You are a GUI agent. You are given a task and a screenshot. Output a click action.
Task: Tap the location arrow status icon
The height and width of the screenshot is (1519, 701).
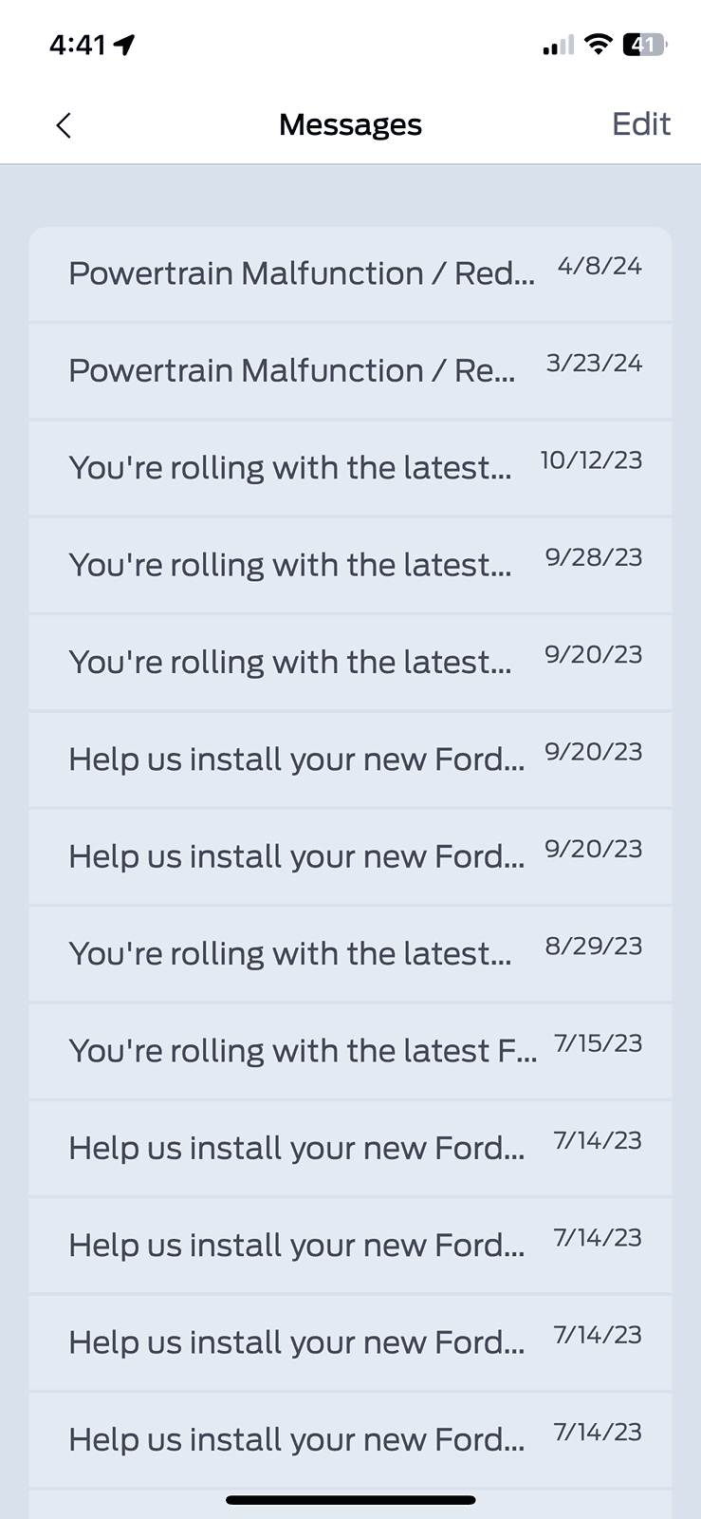click(x=124, y=45)
